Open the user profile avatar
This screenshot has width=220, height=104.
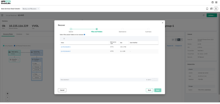coord(216,9)
